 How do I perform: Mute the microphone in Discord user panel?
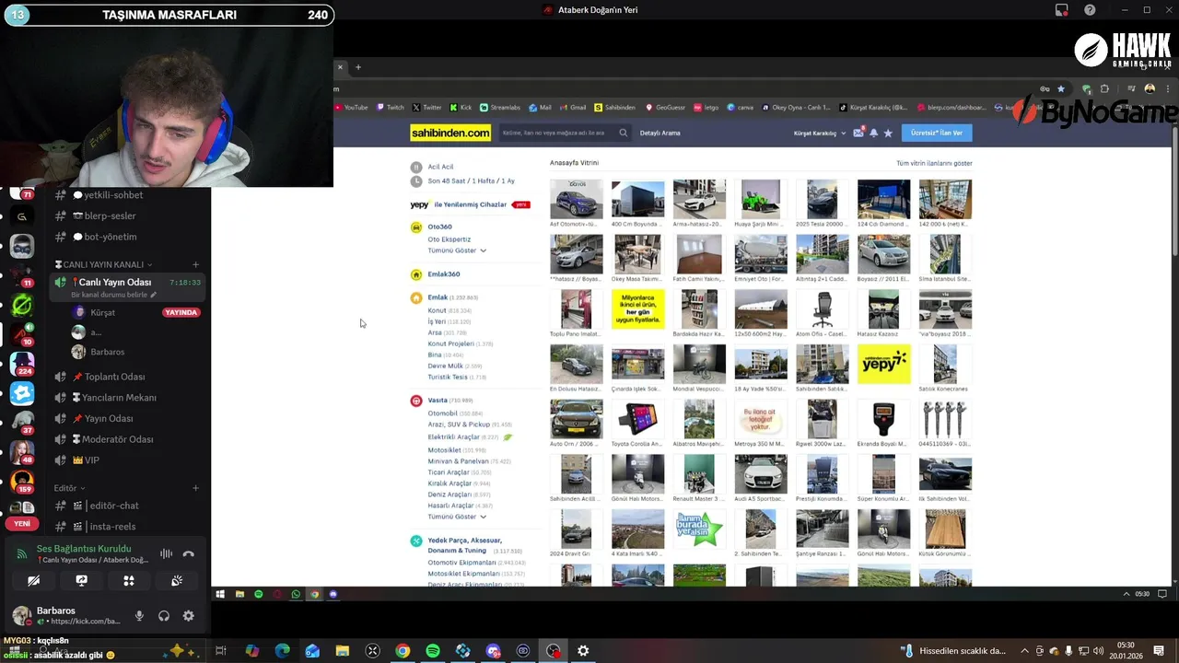[x=140, y=616]
